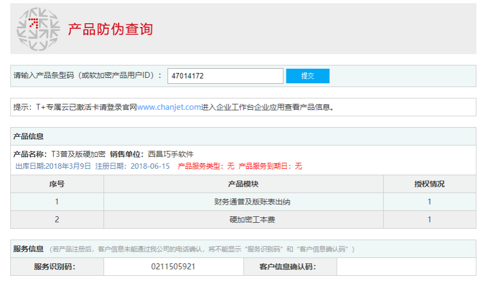Click the 客户信息确认码 label cell

[x=290, y=267]
